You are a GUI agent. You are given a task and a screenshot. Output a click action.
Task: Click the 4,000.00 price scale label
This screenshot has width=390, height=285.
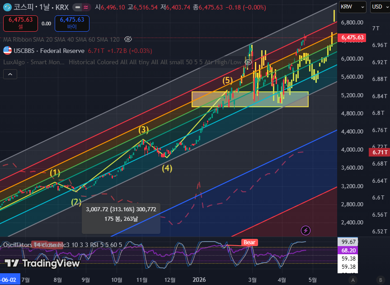(352, 150)
